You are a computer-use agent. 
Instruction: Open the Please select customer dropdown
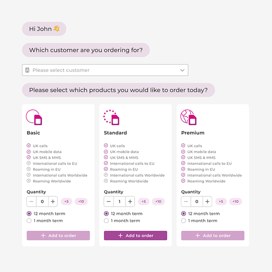pyautogui.click(x=105, y=70)
